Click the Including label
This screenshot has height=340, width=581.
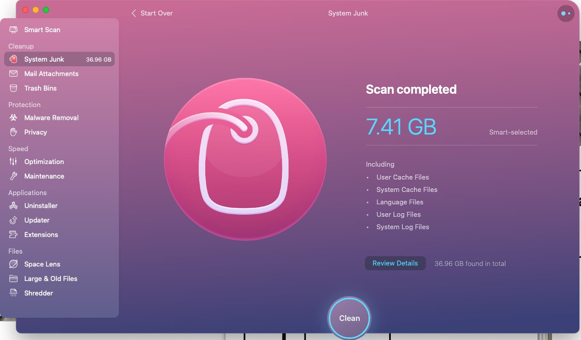click(x=380, y=164)
